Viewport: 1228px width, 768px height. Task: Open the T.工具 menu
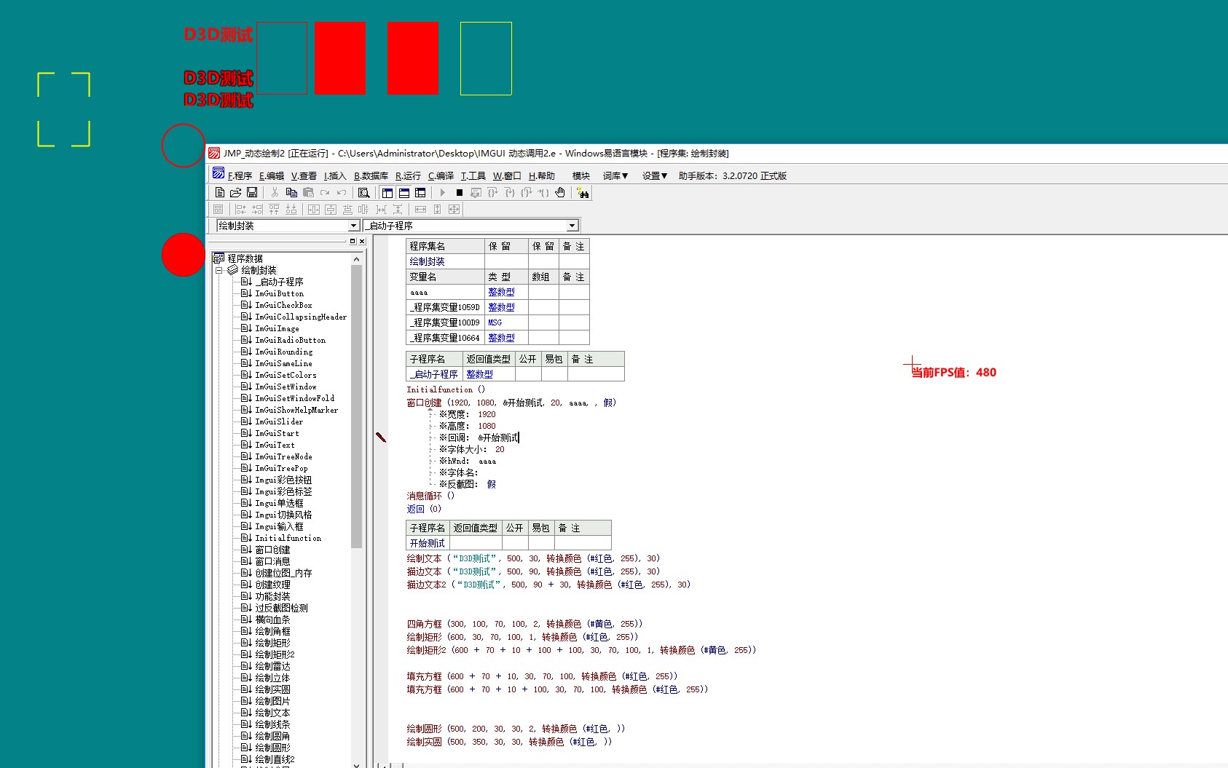pyautogui.click(x=473, y=176)
